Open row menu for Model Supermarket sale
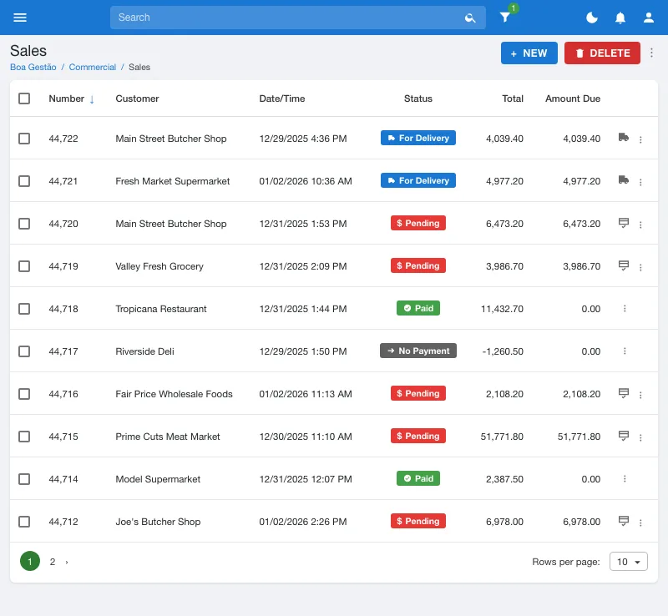Viewport: 668px width, 616px height. pyautogui.click(x=625, y=479)
